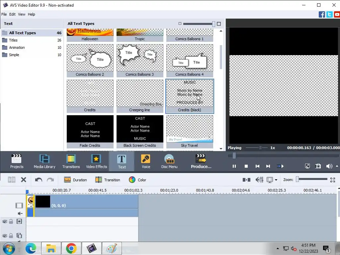
Task: Open the Transitions panel
Action: [x=71, y=161]
